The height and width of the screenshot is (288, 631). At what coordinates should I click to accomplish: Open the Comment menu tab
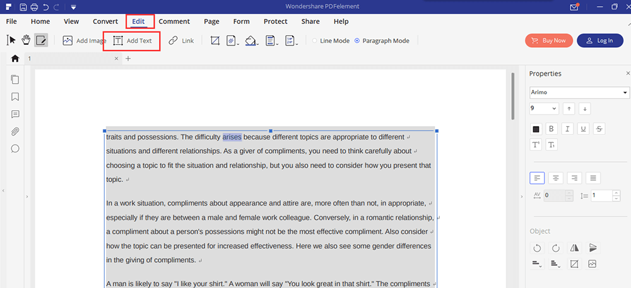(174, 21)
